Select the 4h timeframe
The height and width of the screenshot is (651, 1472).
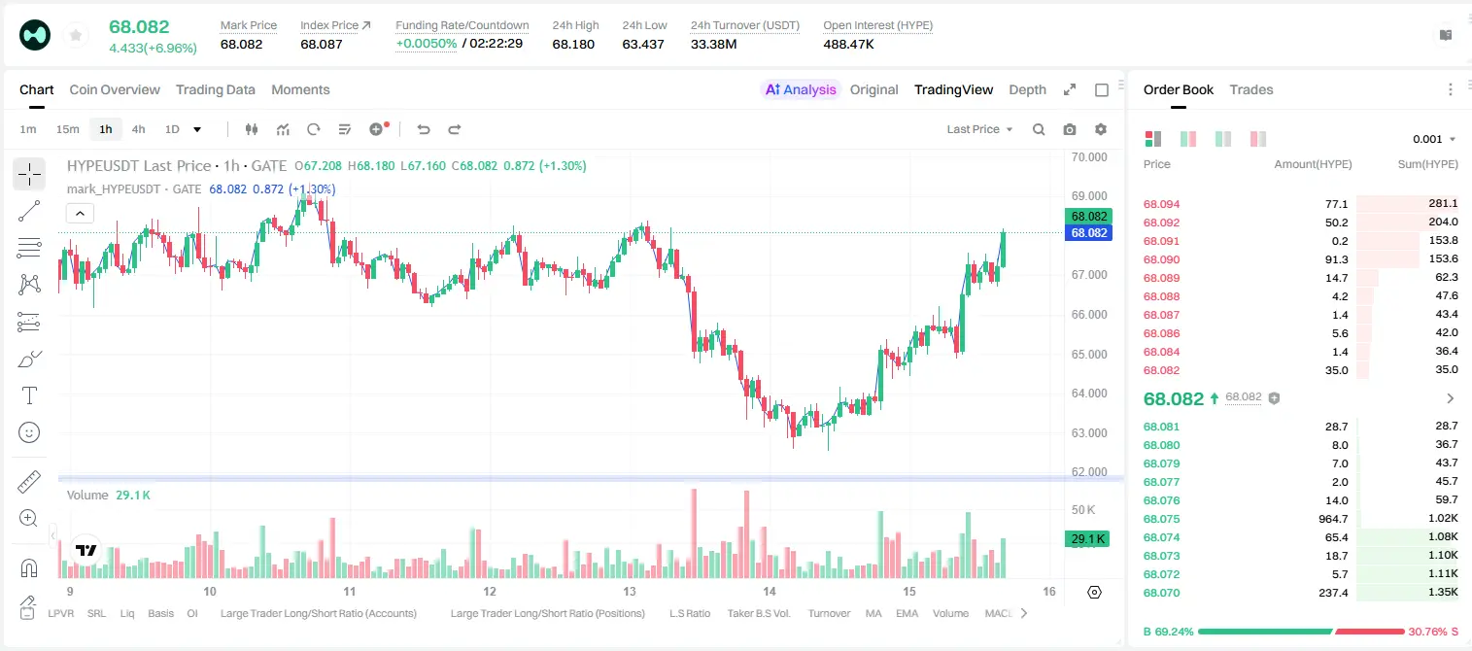[139, 129]
